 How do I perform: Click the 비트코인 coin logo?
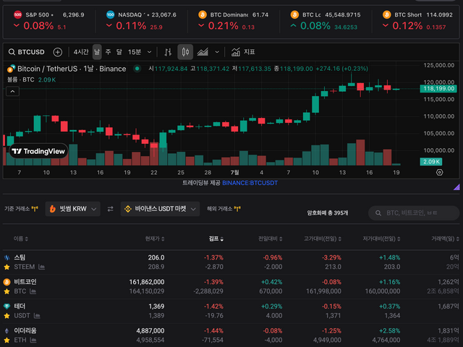[7, 282]
